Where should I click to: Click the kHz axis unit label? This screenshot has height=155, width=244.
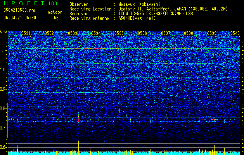coord(3,31)
